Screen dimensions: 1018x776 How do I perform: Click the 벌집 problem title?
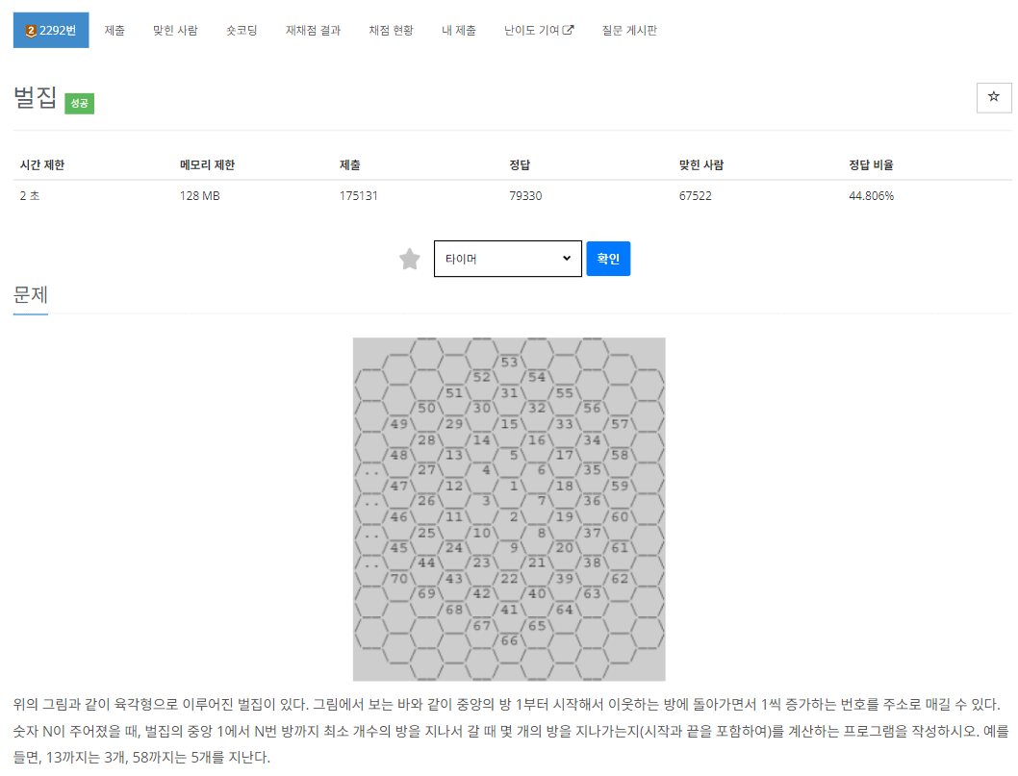[x=34, y=100]
